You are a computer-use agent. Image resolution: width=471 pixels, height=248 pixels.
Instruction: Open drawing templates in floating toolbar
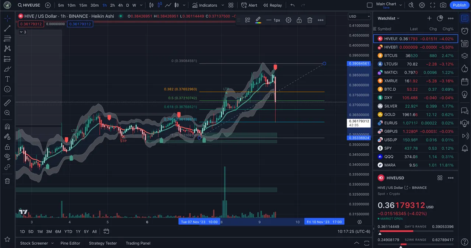click(x=248, y=20)
